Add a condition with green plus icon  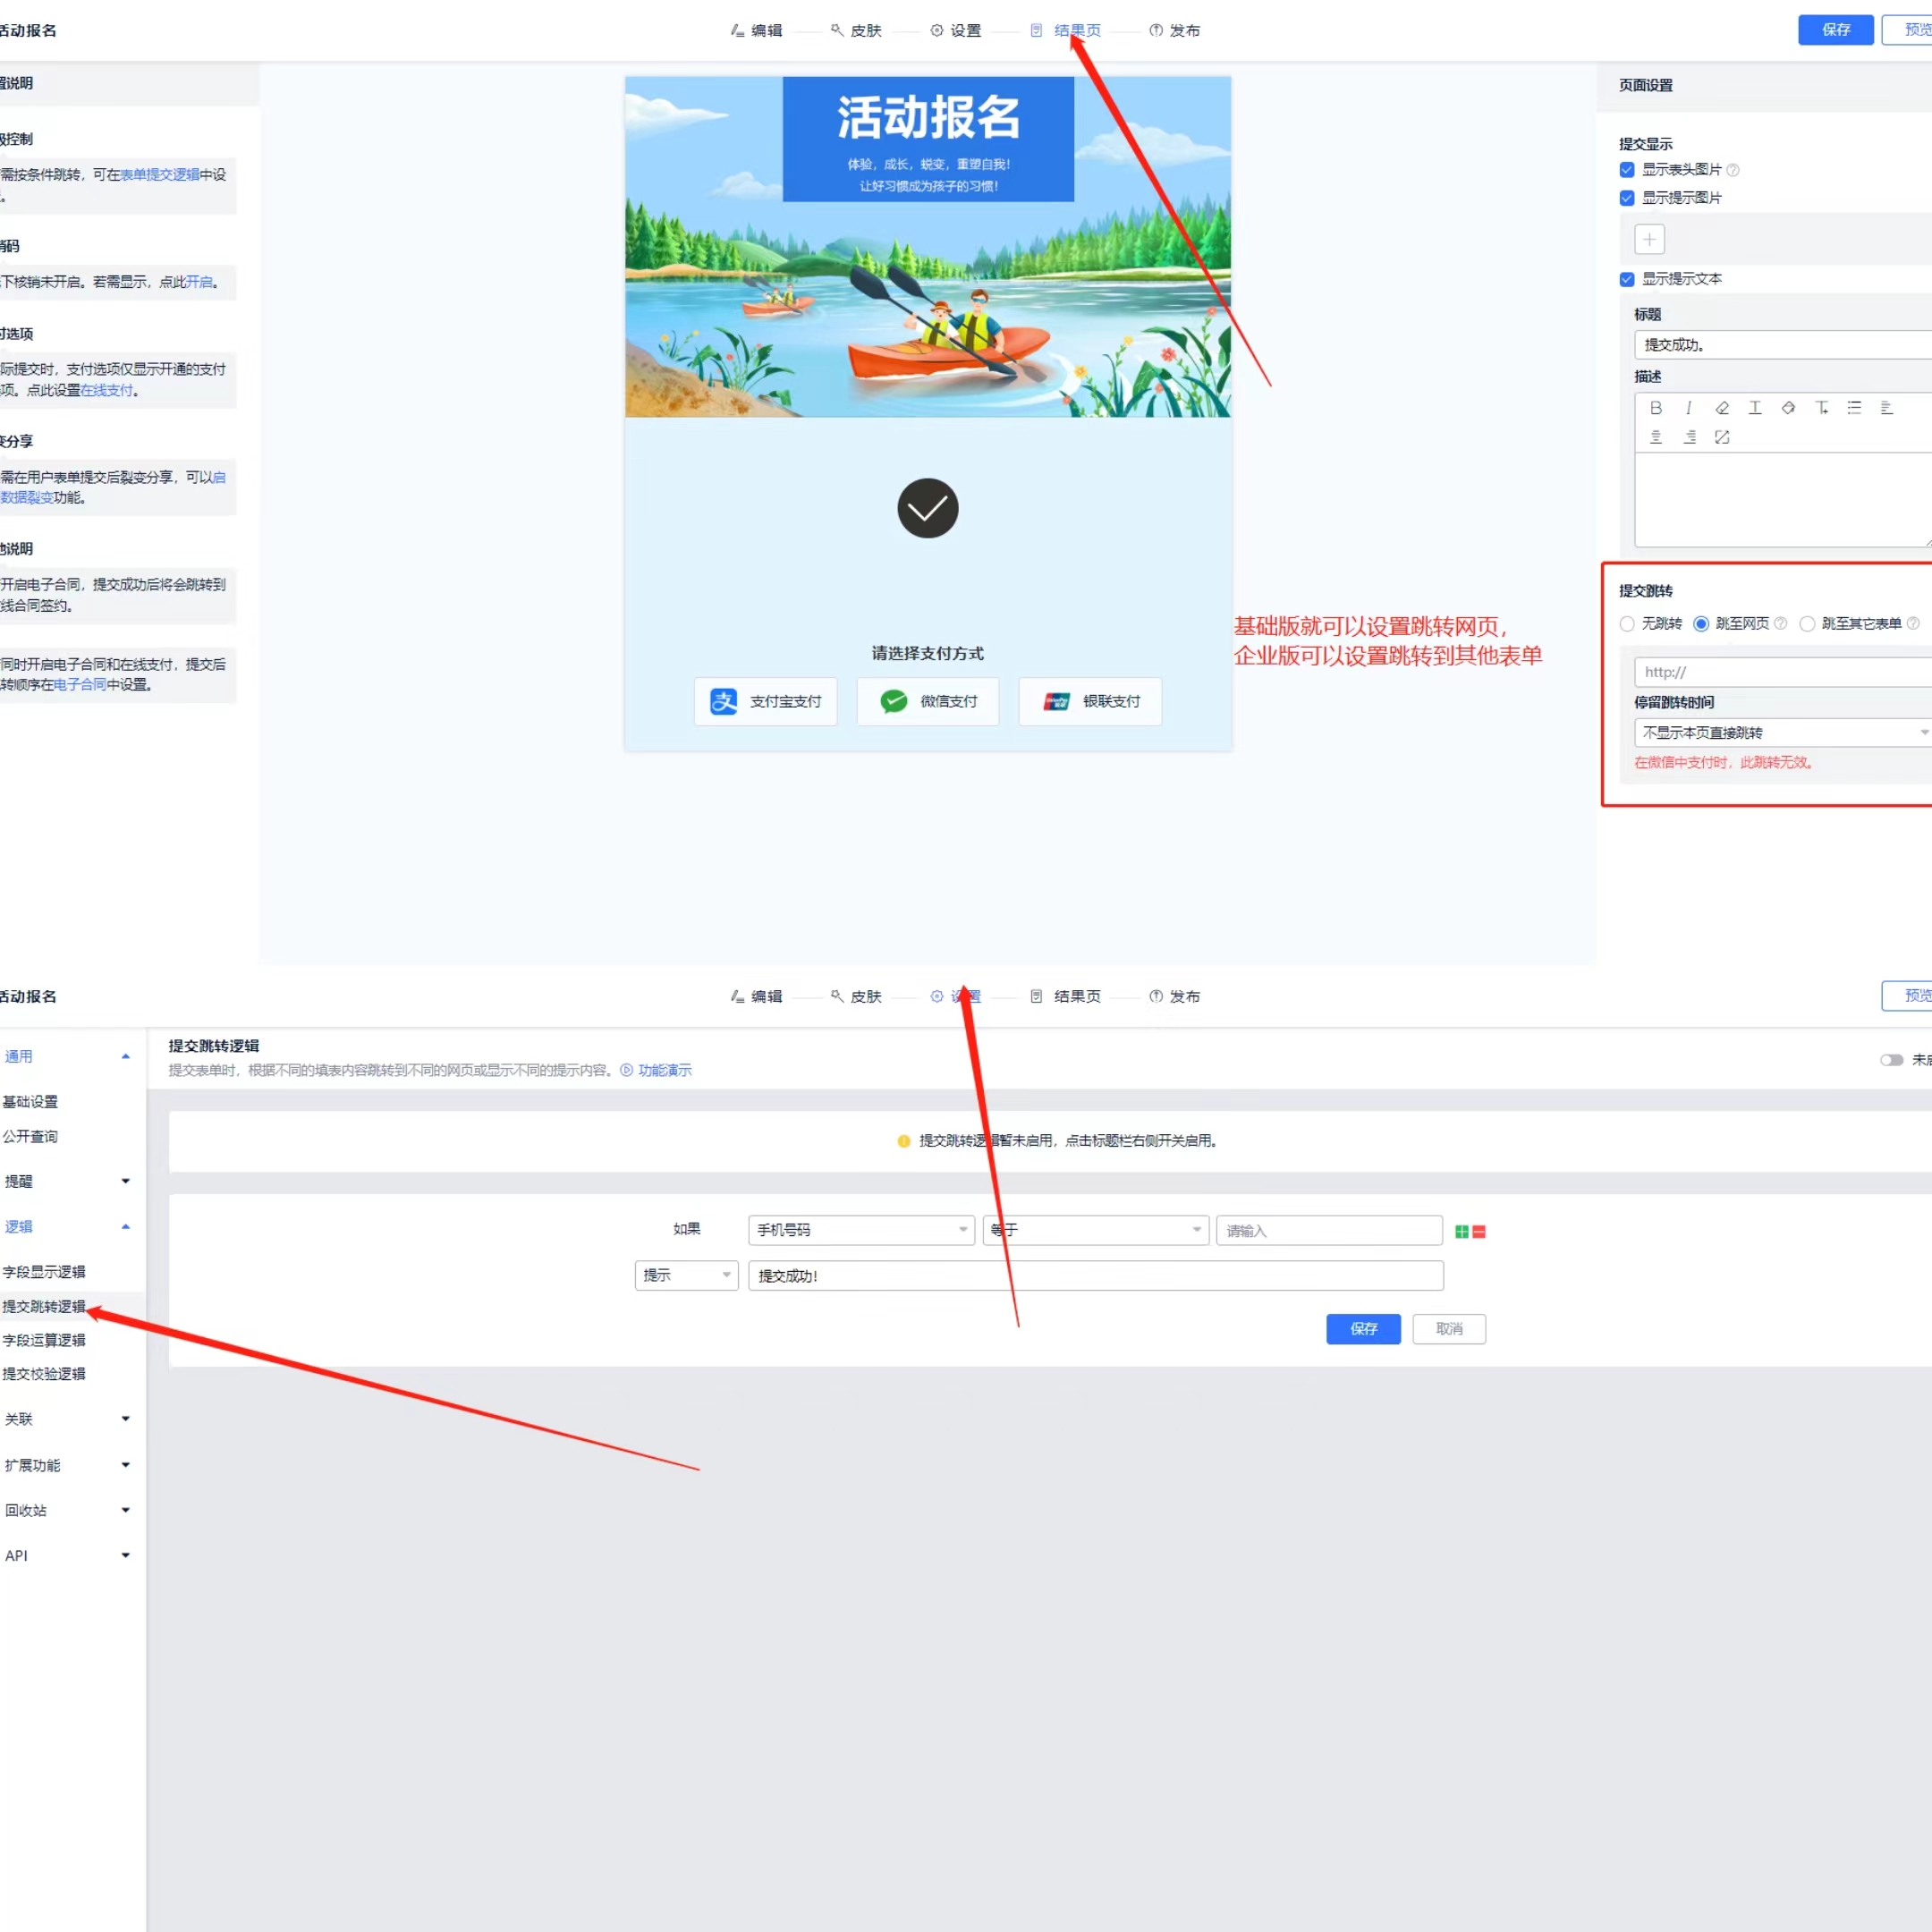[1461, 1232]
